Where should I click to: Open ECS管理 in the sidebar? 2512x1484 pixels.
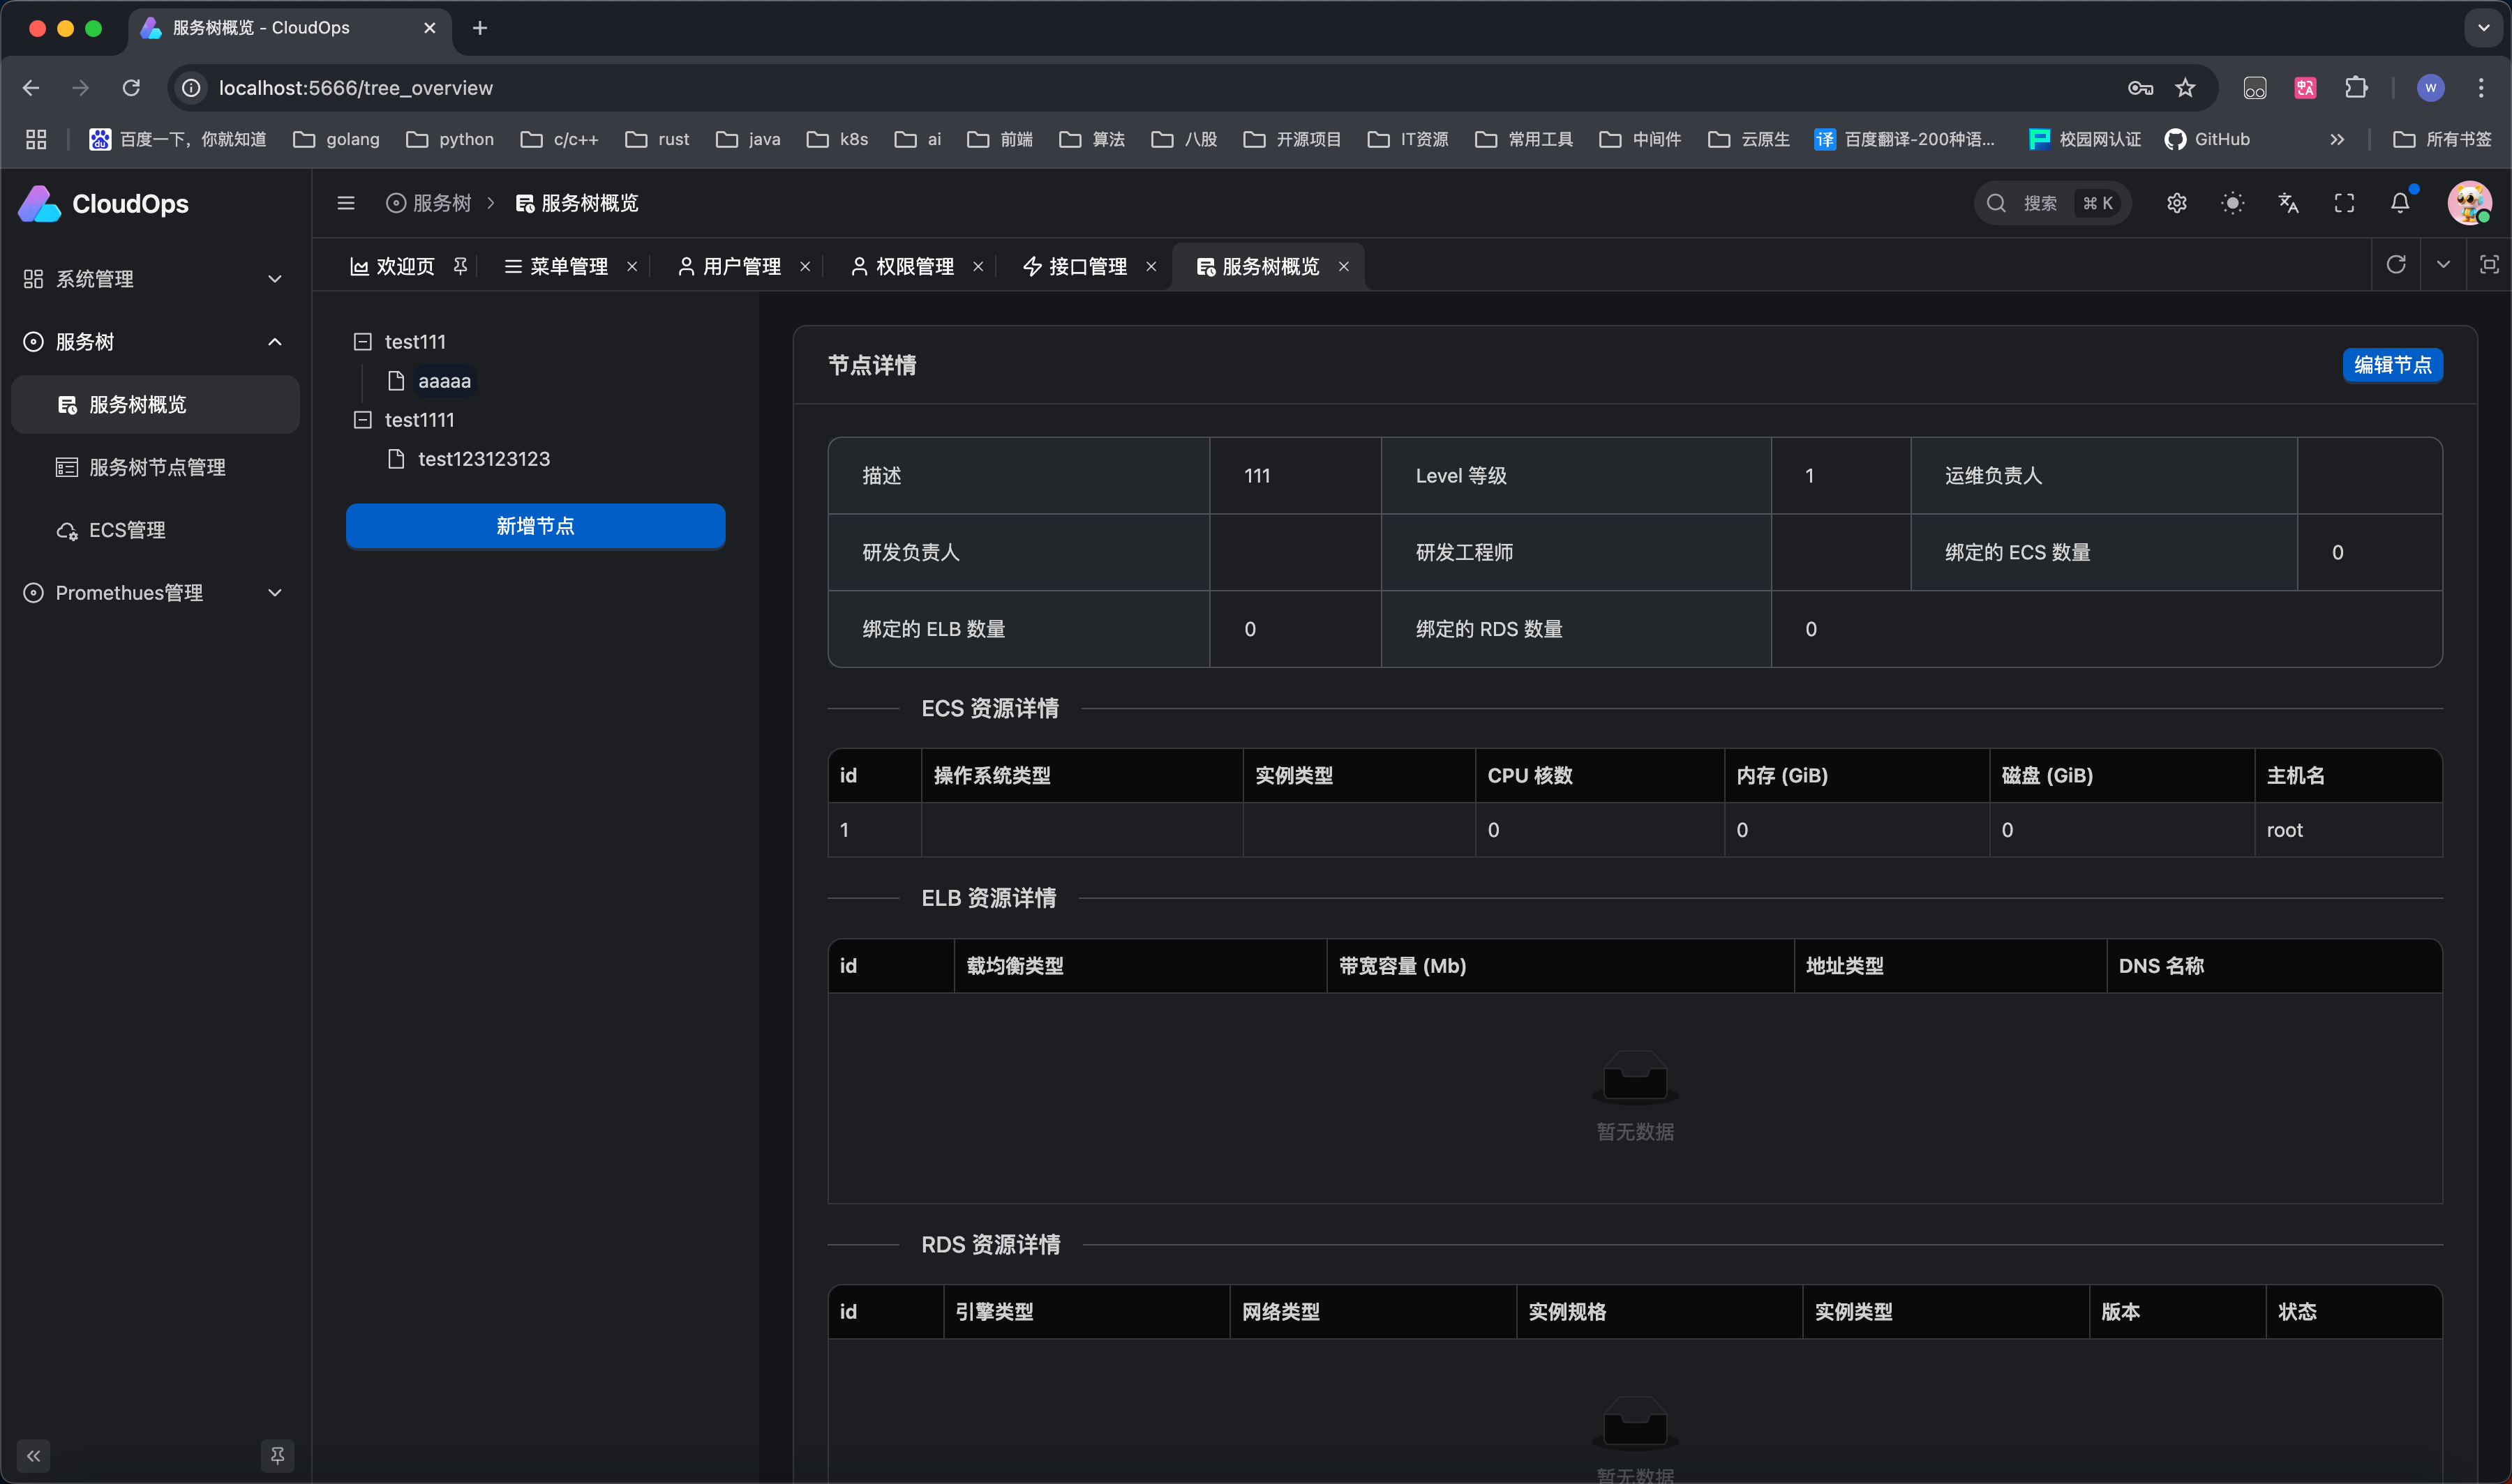(155, 530)
